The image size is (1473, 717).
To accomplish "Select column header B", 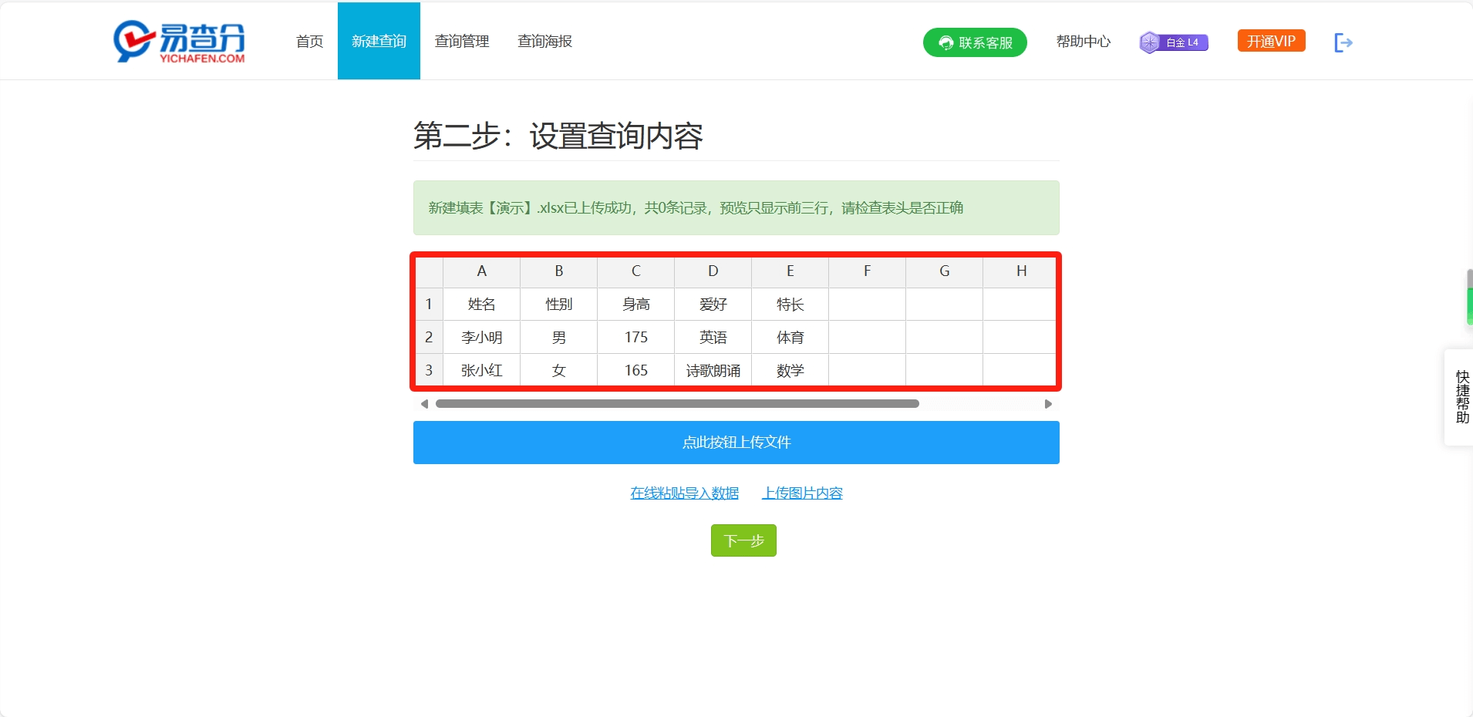I will [x=559, y=271].
